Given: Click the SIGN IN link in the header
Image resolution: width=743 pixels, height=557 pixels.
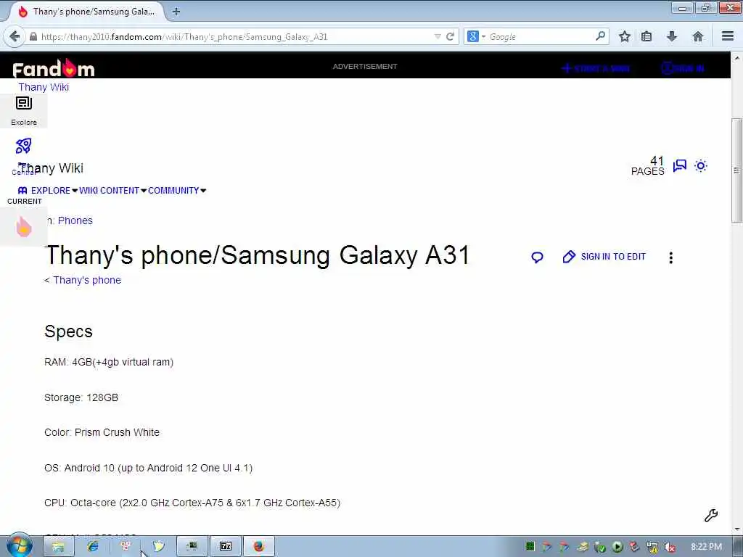Looking at the screenshot, I should click(683, 68).
